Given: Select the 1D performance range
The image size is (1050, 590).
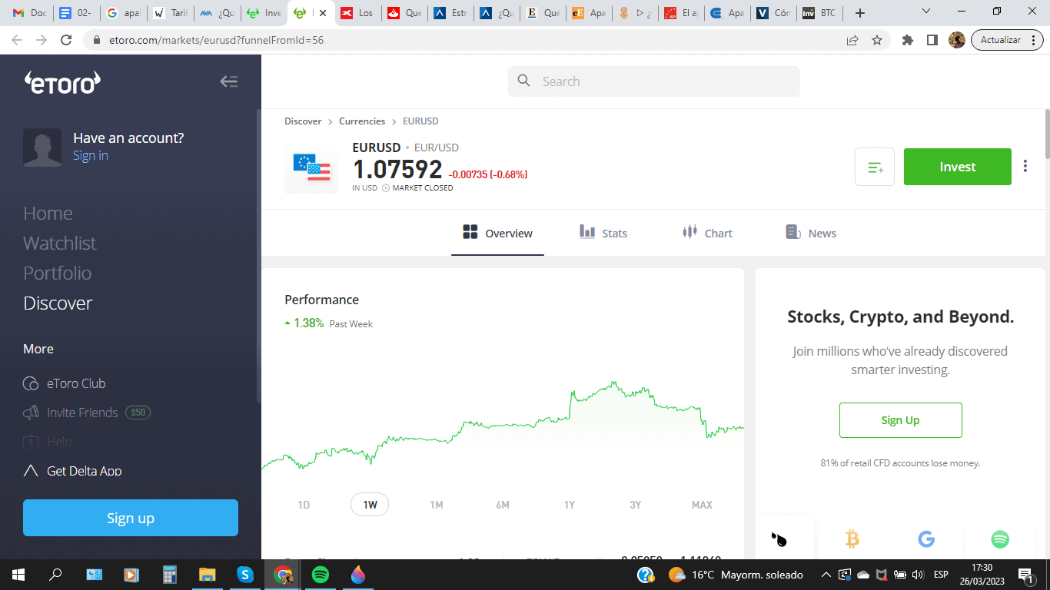Looking at the screenshot, I should click(304, 505).
